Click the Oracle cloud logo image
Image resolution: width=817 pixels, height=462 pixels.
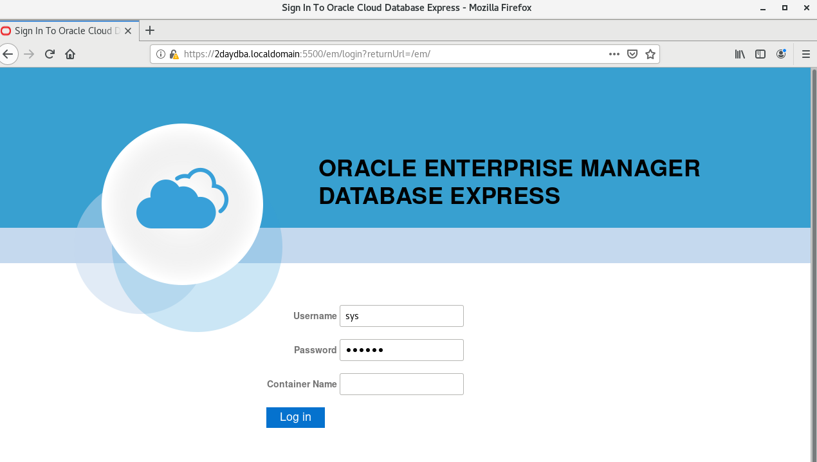tap(182, 204)
